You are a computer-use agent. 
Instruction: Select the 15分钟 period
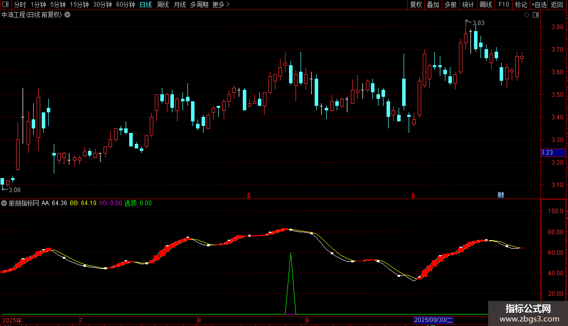click(x=79, y=5)
